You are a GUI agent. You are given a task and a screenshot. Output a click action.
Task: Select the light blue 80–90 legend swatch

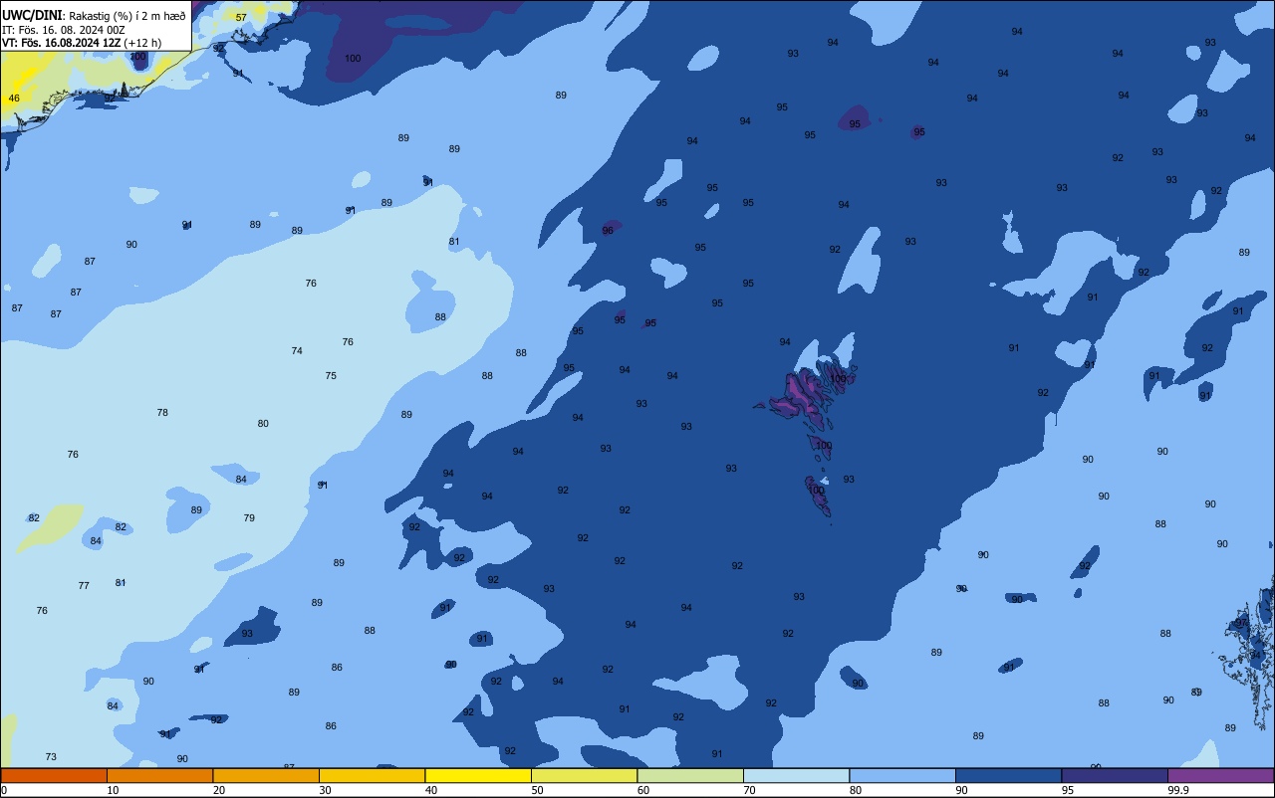[x=902, y=775]
